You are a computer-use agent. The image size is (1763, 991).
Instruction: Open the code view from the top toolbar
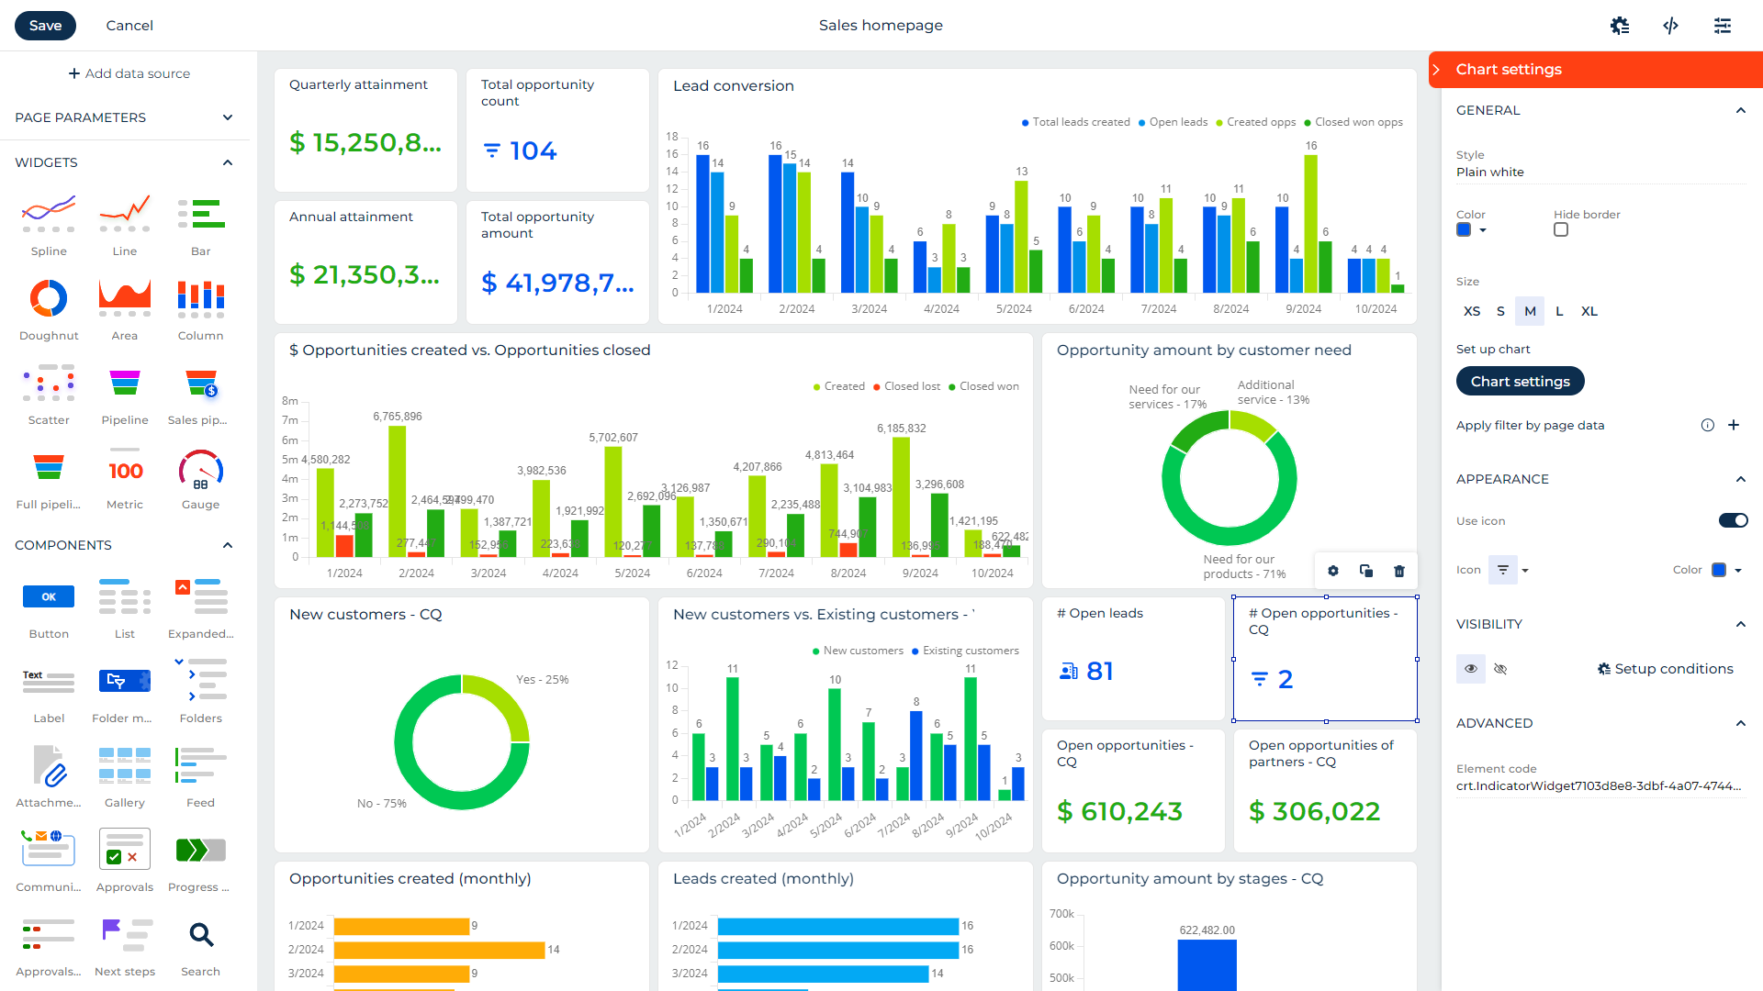pyautogui.click(x=1671, y=25)
